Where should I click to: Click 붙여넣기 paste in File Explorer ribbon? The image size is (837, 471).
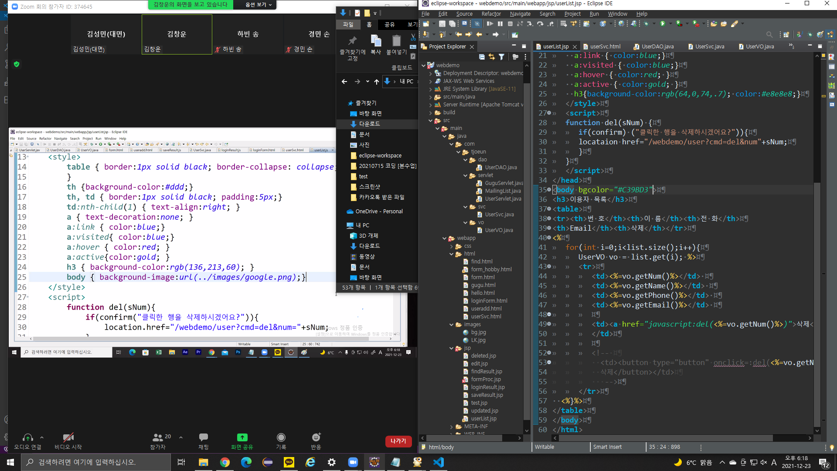[396, 45]
